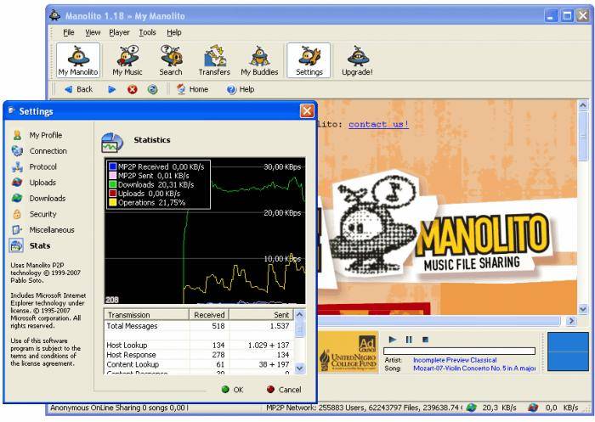Open the My Manolito toolbar page
The width and height of the screenshot is (595, 422).
[78, 60]
